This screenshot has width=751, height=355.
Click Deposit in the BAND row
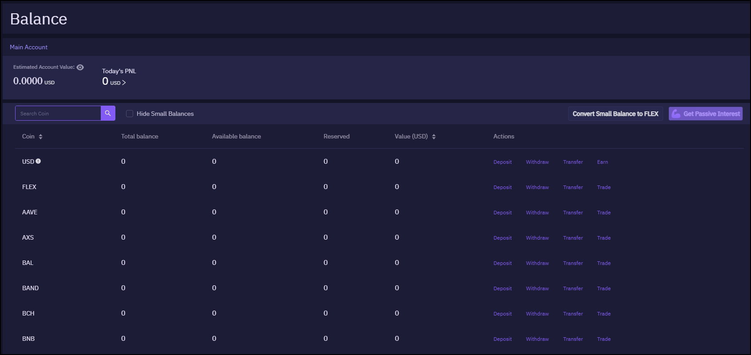click(x=502, y=288)
